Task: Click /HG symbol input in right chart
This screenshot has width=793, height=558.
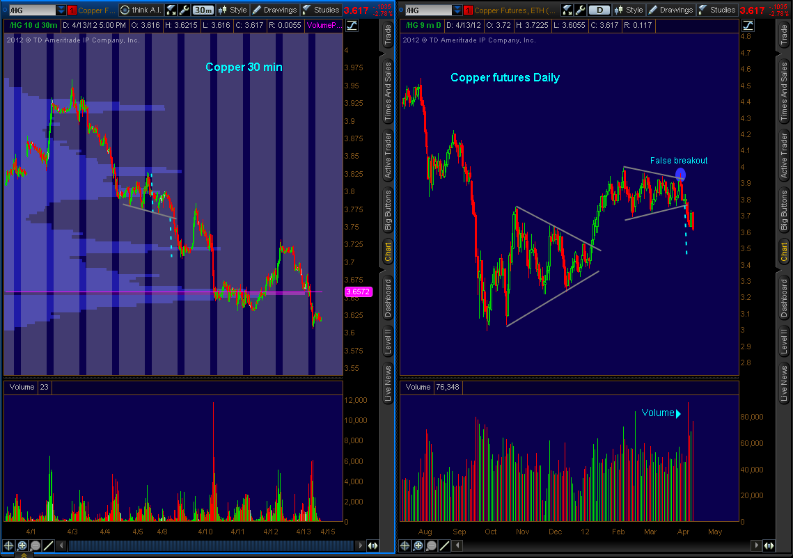Action: 427,10
